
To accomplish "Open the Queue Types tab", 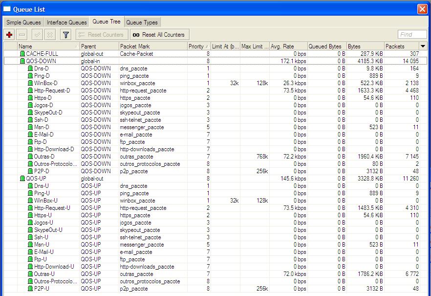I will click(142, 23).
